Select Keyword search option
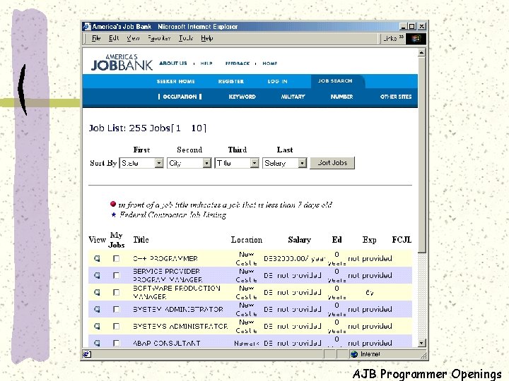Viewport: 509px width, 381px height. (x=242, y=97)
